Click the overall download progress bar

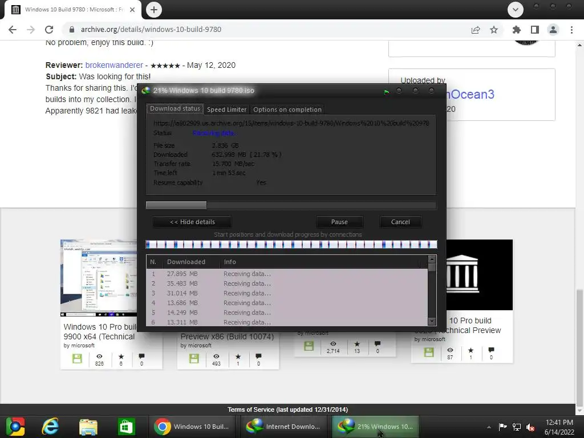291,205
